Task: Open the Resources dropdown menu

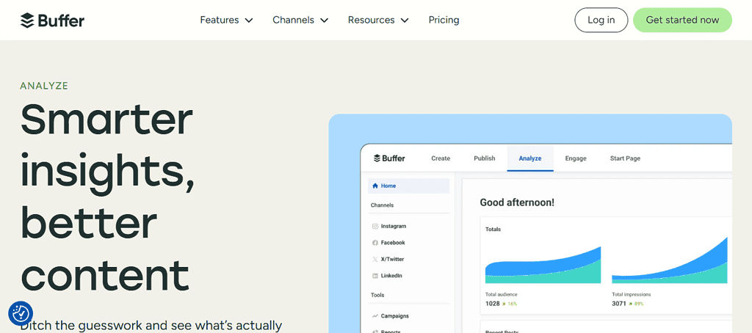Action: pos(378,20)
